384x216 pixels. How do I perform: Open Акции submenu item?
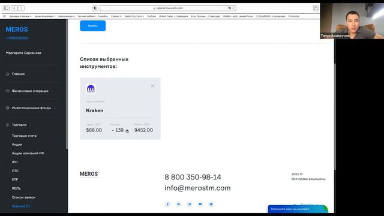coord(17,145)
